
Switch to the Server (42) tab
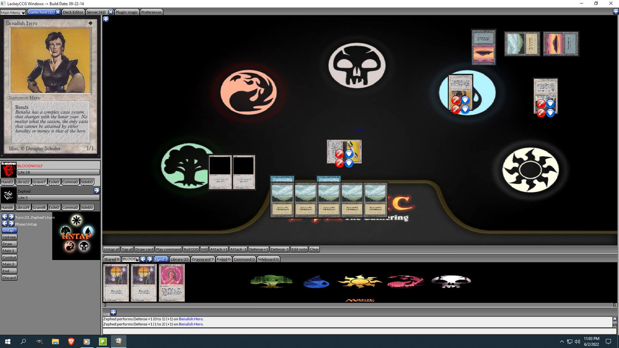point(96,12)
